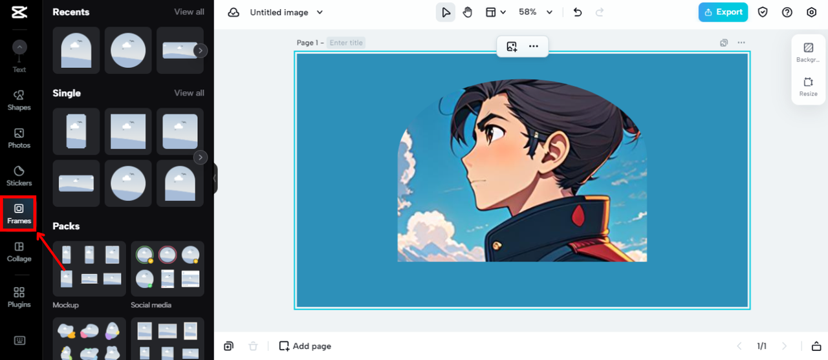Click the duplicate page icon in bottom bar
This screenshot has height=360, width=828.
click(228, 346)
